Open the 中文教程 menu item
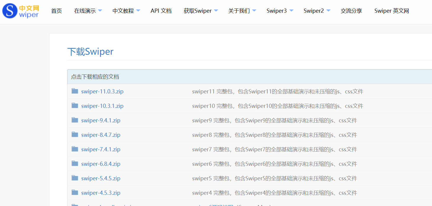Screen dimensions: 432x206 point(123,11)
